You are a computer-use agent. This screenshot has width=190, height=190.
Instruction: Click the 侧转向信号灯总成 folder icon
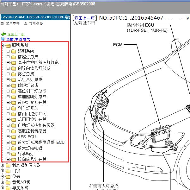pos(14,68)
